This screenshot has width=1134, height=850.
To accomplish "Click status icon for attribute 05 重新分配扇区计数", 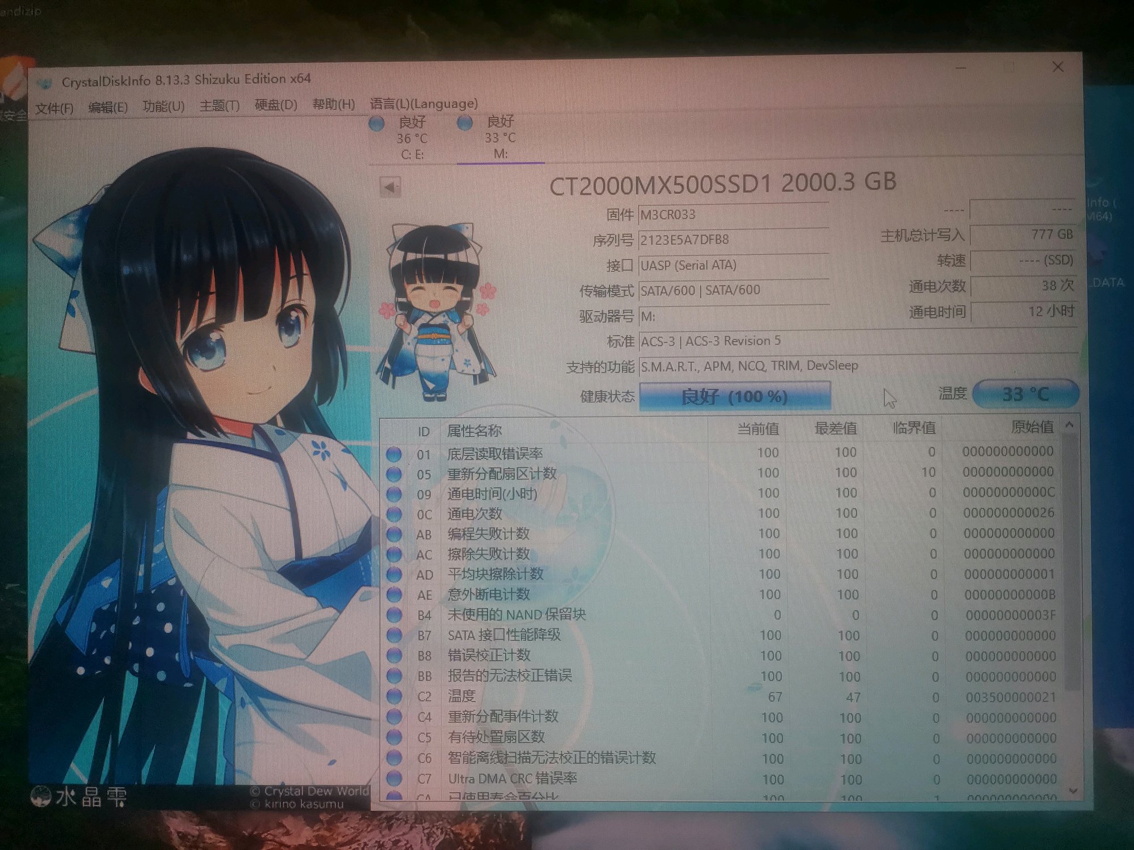I will 393,474.
